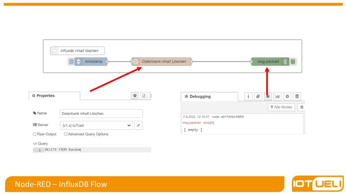Open the configuration nodes gear icon
346x194 pixels.
tap(287, 97)
